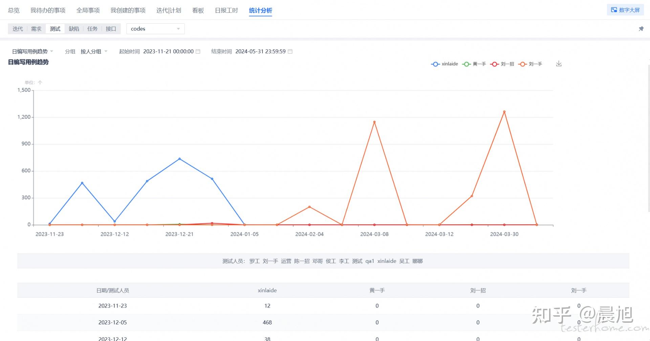Click the 数字大屏 screen icon
This screenshot has width=650, height=341.
614,10
